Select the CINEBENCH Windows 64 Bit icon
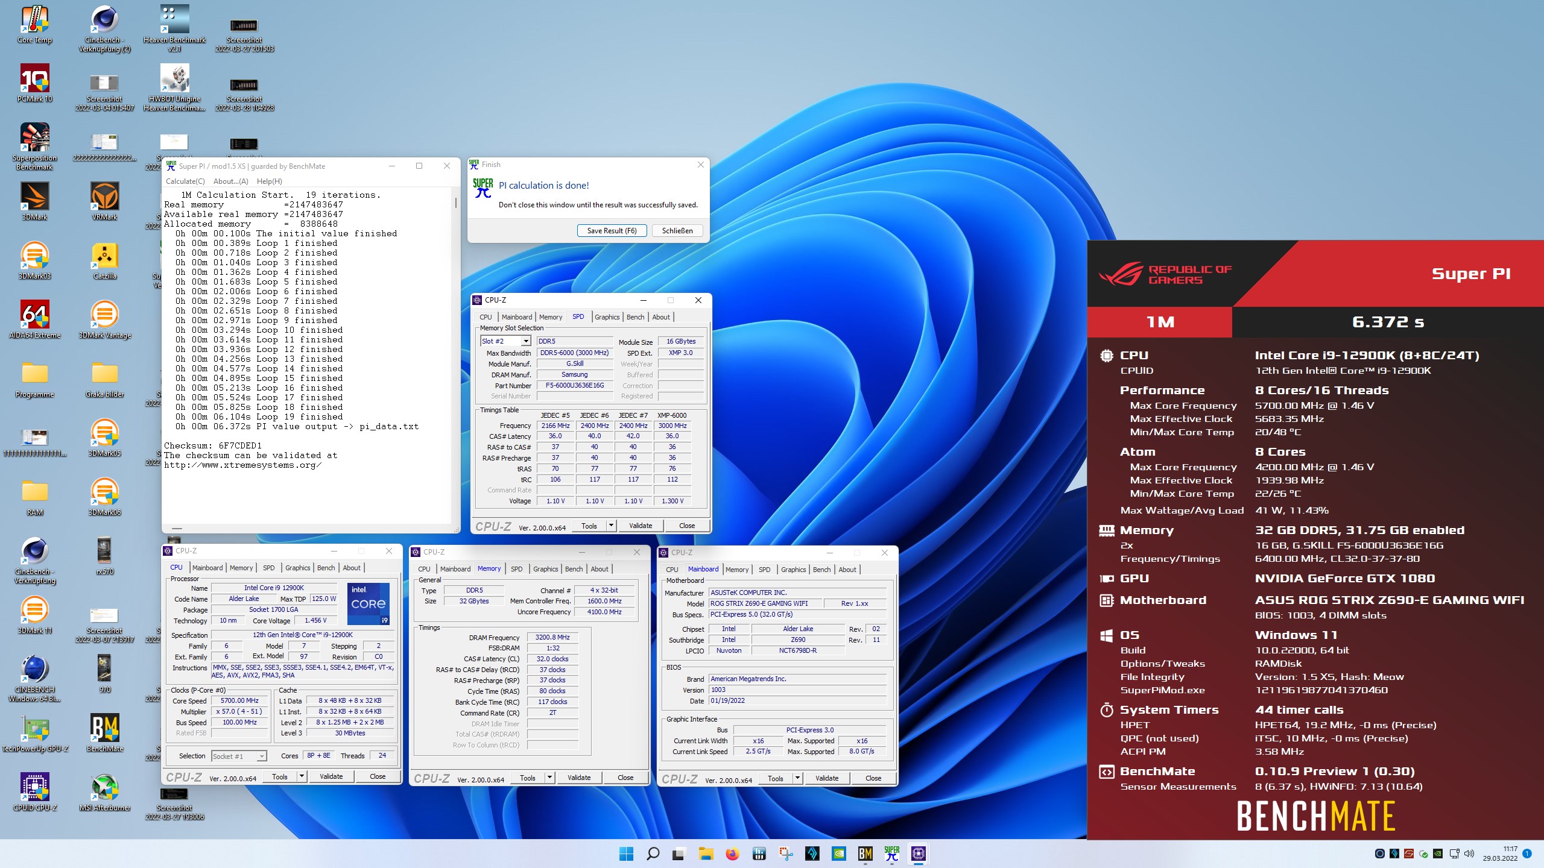The height and width of the screenshot is (868, 1544). pyautogui.click(x=35, y=678)
